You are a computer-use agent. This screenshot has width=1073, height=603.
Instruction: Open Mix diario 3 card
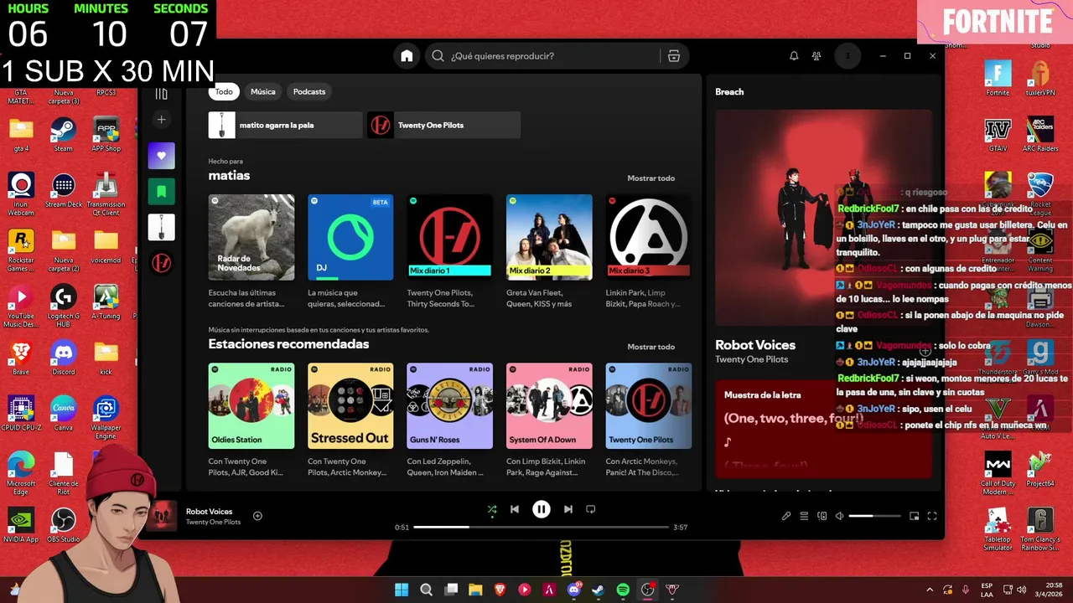click(648, 237)
